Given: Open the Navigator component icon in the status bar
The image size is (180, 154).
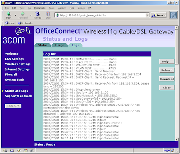Looking at the screenshot, I should [x=5, y=150].
